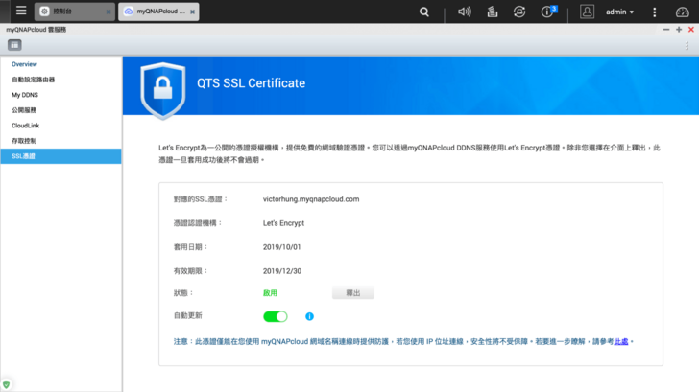Image resolution: width=699 pixels, height=392 pixels.
Task: Open the background tasks icon
Action: (x=492, y=12)
